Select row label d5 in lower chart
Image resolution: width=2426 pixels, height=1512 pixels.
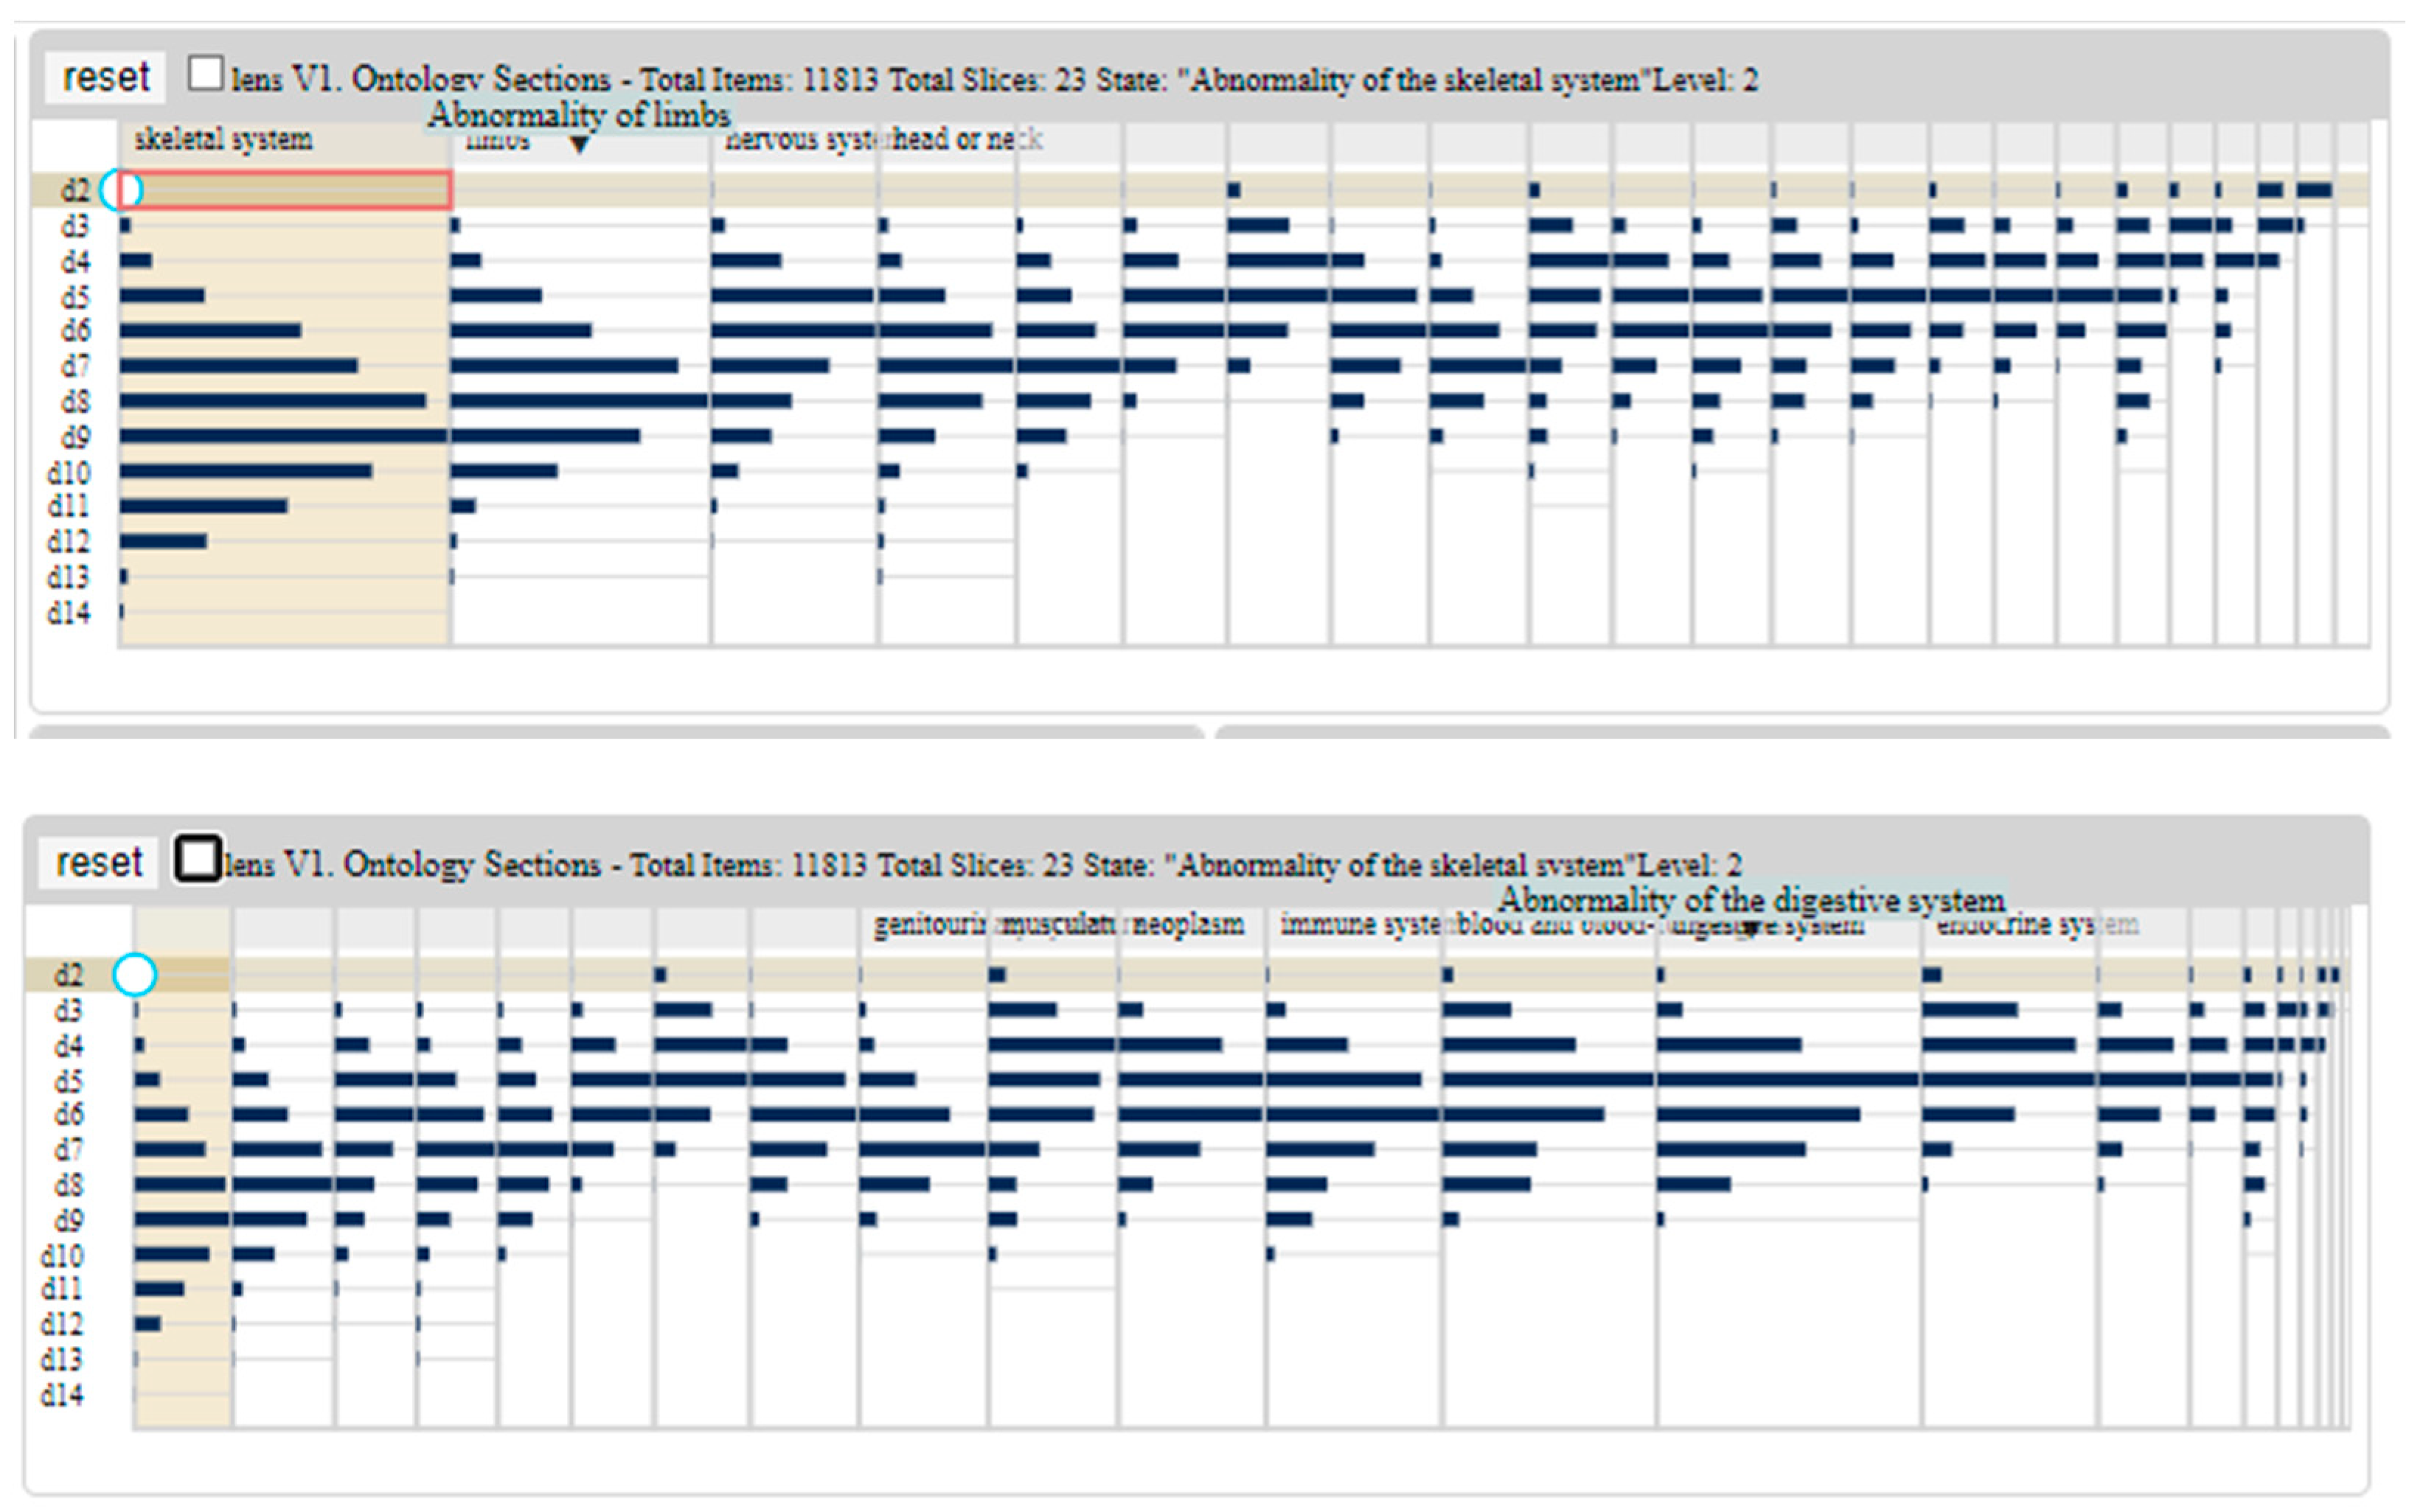pos(68,1081)
